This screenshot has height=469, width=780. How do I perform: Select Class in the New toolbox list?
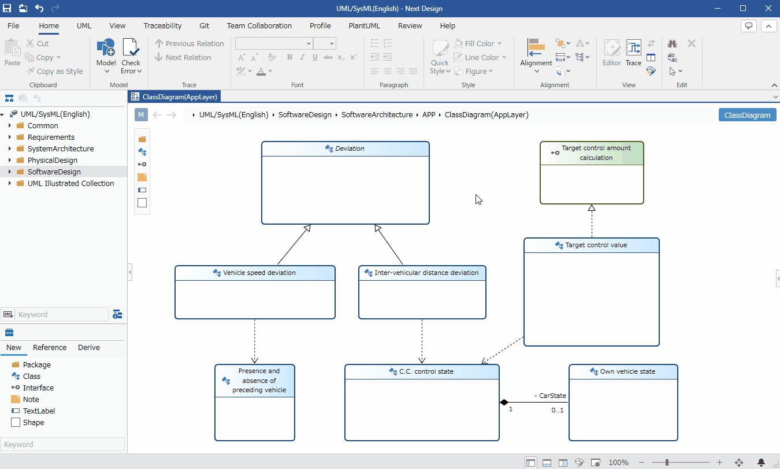click(x=32, y=376)
